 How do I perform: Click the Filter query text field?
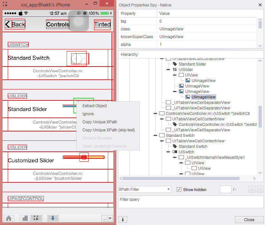point(191,202)
